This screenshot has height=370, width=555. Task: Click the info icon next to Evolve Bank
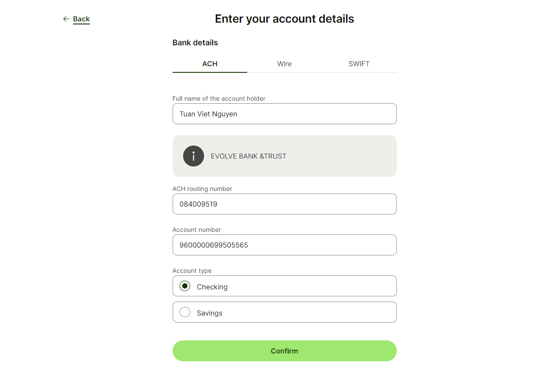194,156
